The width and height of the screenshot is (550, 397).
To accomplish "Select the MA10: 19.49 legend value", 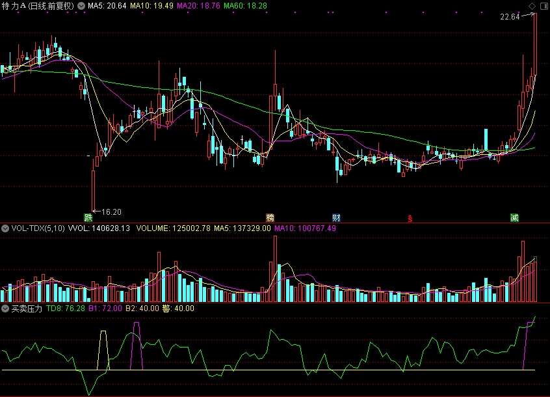I will click(151, 6).
